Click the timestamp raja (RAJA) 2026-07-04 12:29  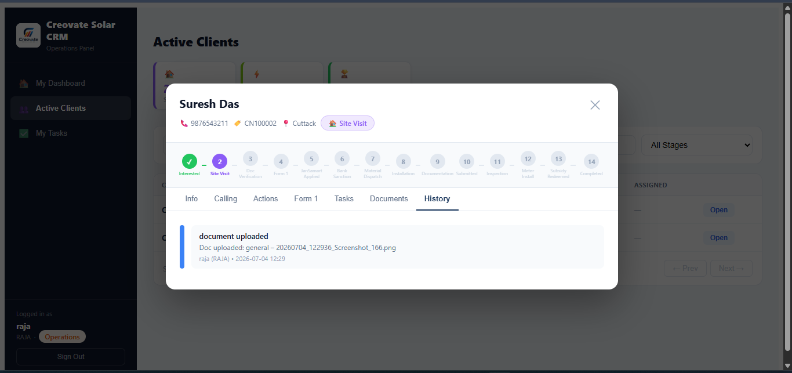[242, 259]
